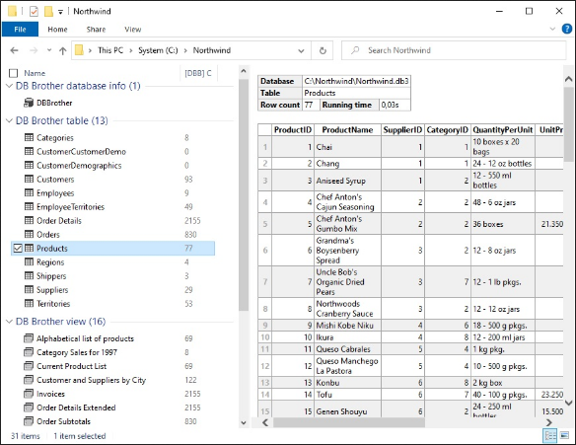
Task: Switch to the View ribbon tab
Action: (x=132, y=30)
